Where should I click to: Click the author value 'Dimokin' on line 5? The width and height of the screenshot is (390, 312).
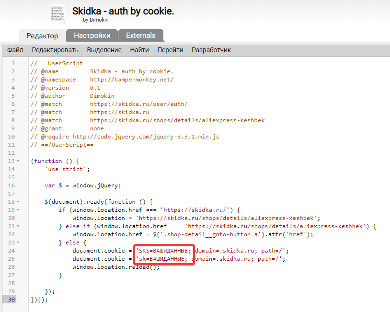click(x=102, y=96)
